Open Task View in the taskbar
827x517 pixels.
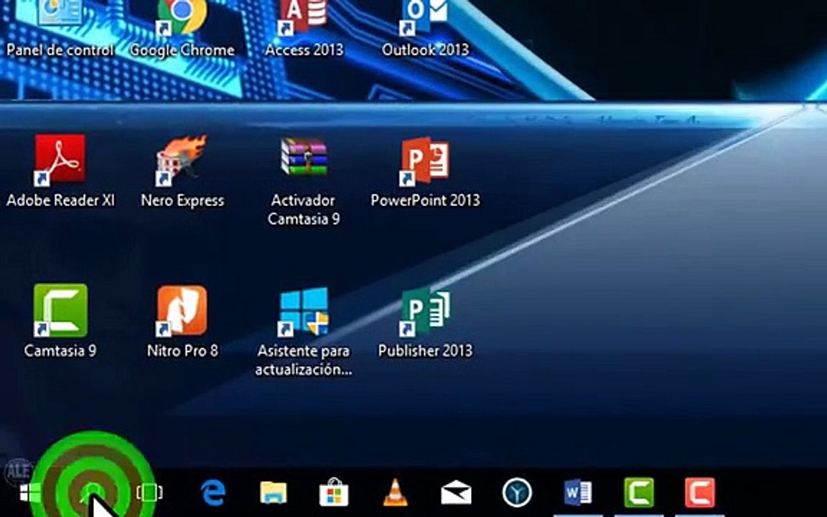tap(149, 493)
